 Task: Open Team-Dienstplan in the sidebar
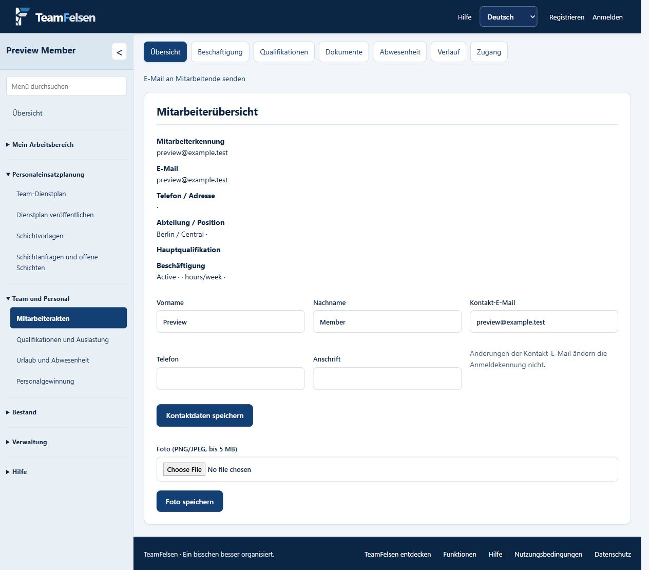[x=41, y=194]
